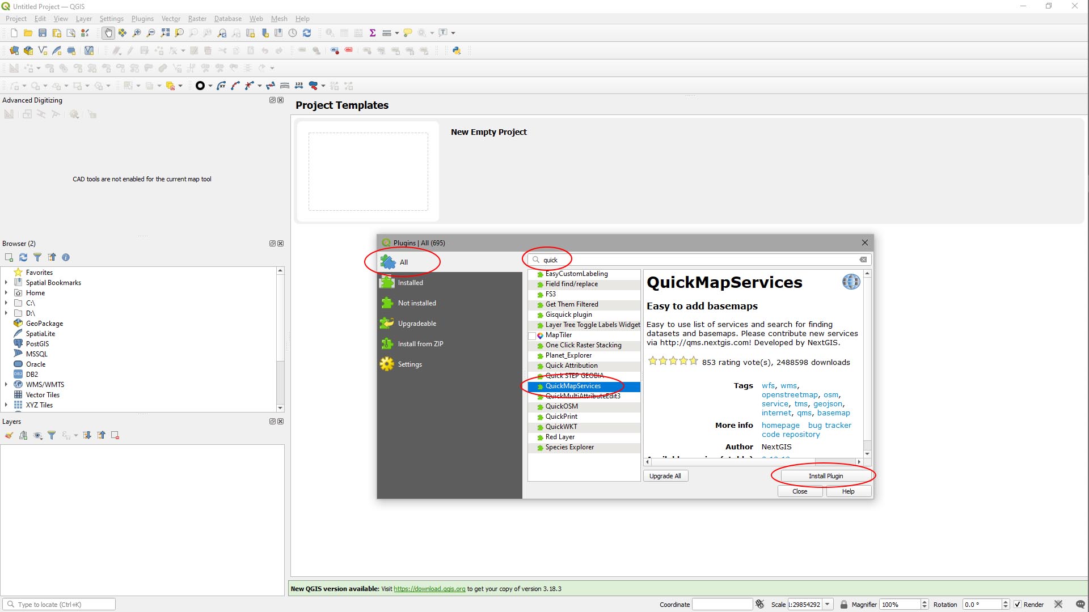Open the Vector menu
Image resolution: width=1089 pixels, height=612 pixels.
tap(171, 19)
